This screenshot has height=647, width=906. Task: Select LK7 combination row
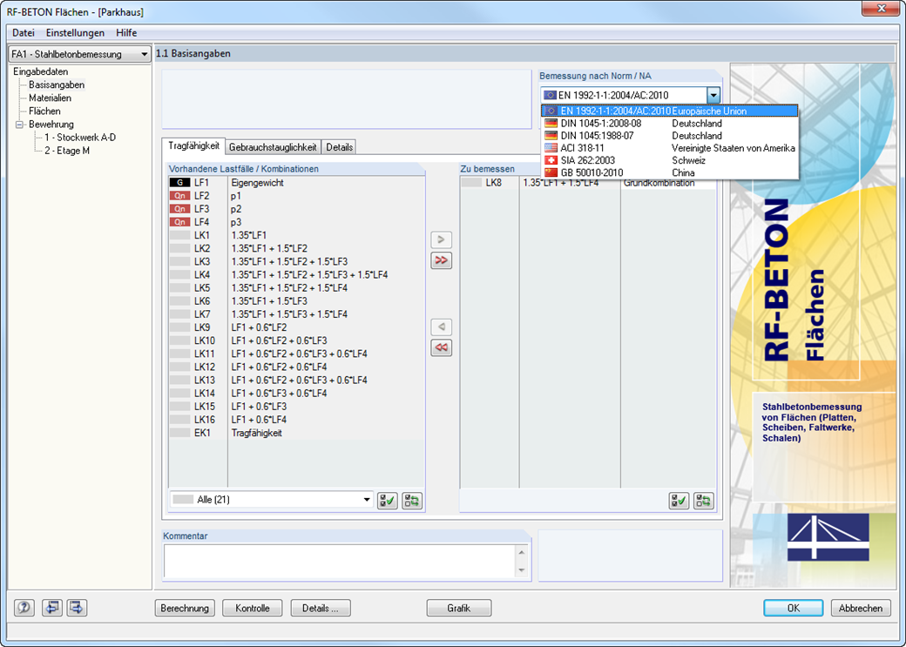tap(296, 314)
